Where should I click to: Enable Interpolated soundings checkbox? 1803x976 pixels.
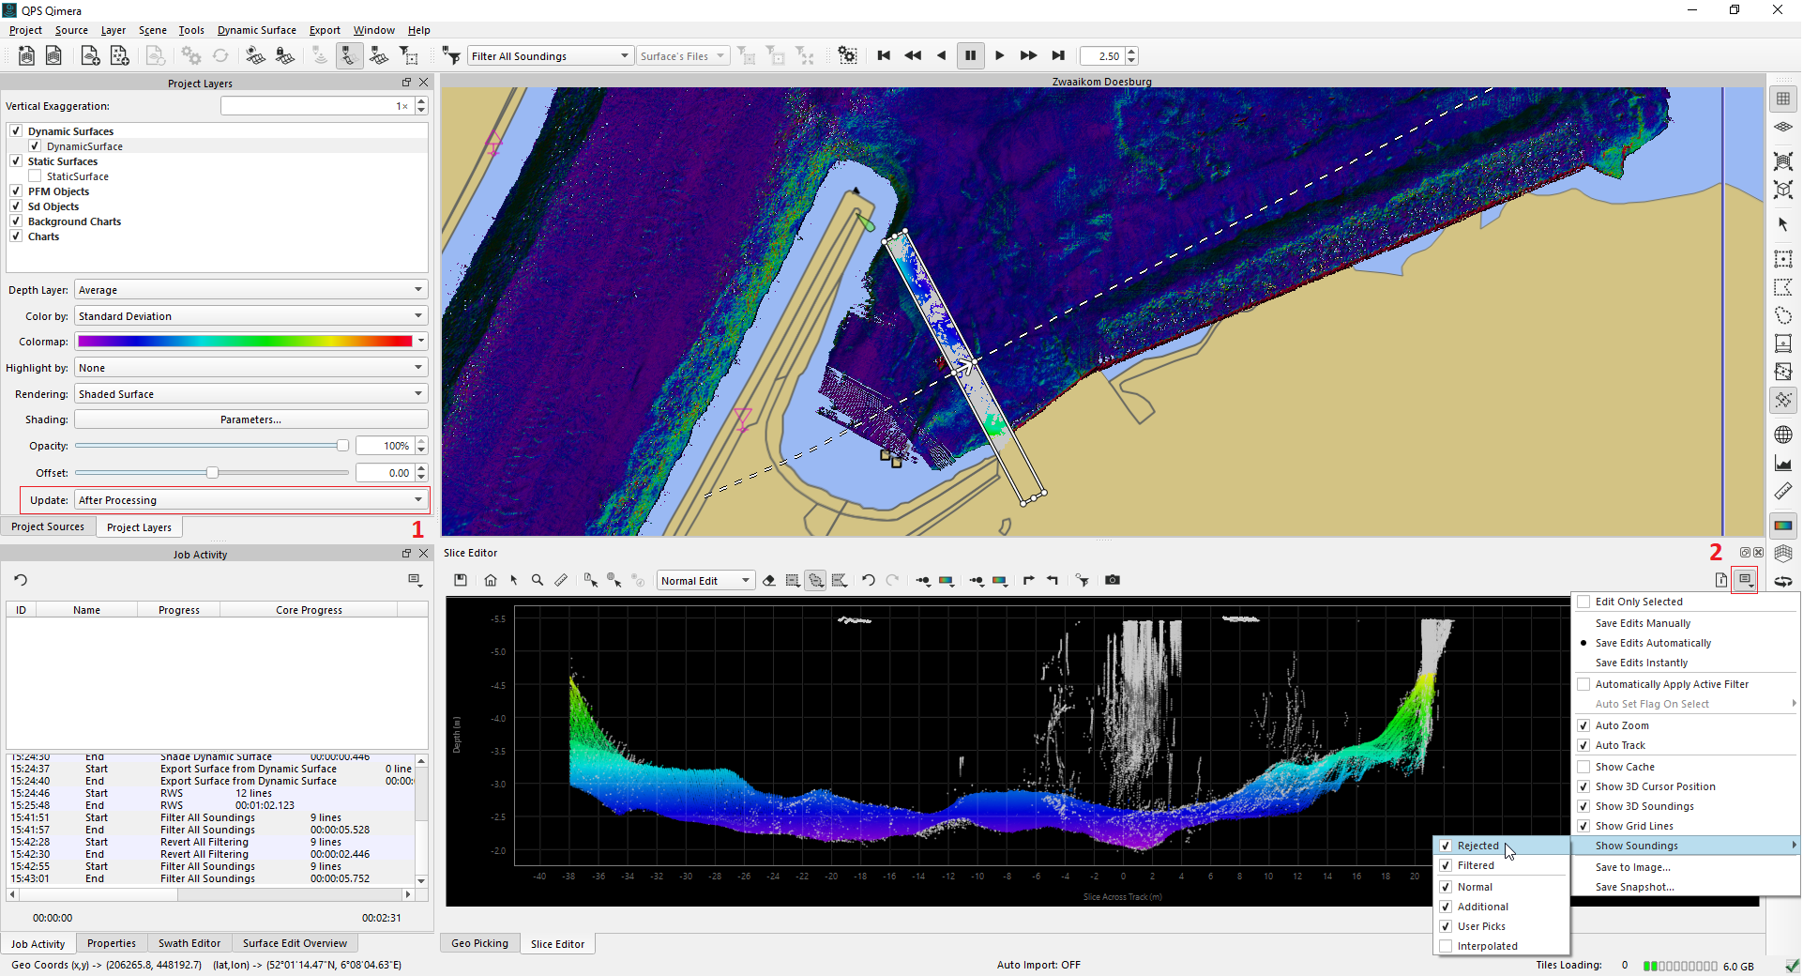pyautogui.click(x=1446, y=946)
